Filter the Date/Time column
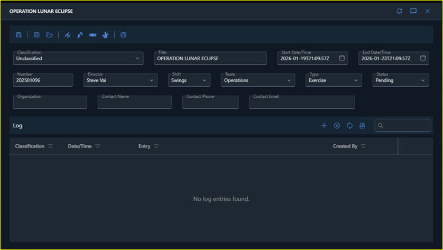The width and height of the screenshot is (443, 250). pos(98,146)
